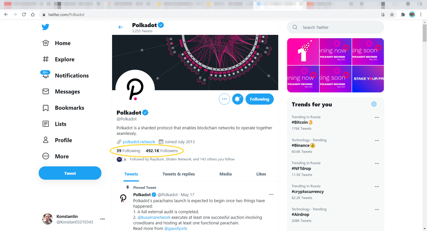The height and width of the screenshot is (231, 427).
Task: Open the more options ellipsis on the profile
Action: (224, 99)
